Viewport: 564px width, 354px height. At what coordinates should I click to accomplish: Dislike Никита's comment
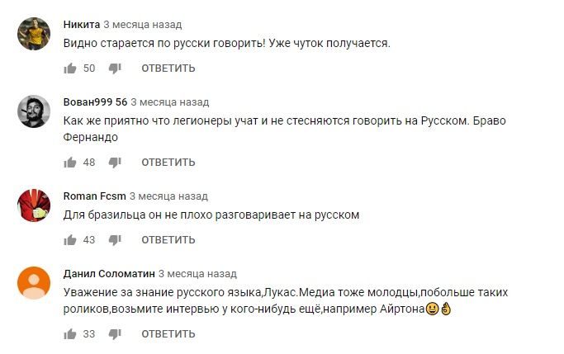coord(116,68)
